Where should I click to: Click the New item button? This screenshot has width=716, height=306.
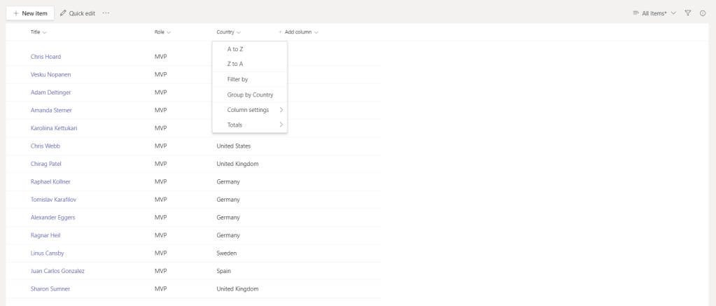[30, 13]
